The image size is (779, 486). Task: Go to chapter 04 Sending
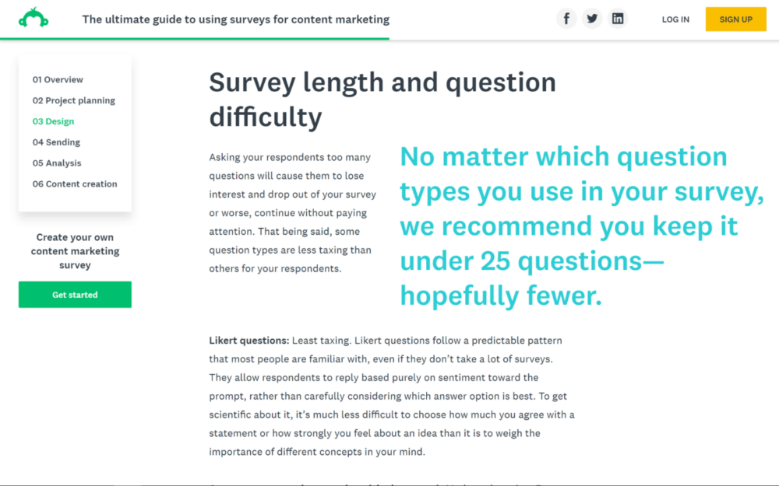point(56,142)
